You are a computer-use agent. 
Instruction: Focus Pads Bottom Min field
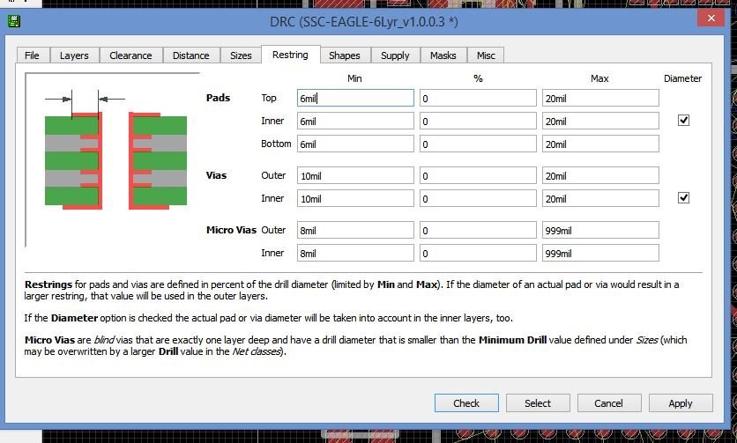(x=355, y=144)
